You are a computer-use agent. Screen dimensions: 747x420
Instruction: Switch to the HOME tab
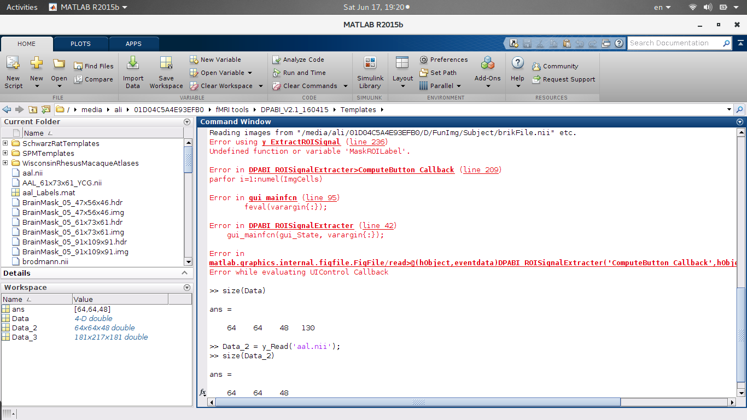click(x=26, y=44)
